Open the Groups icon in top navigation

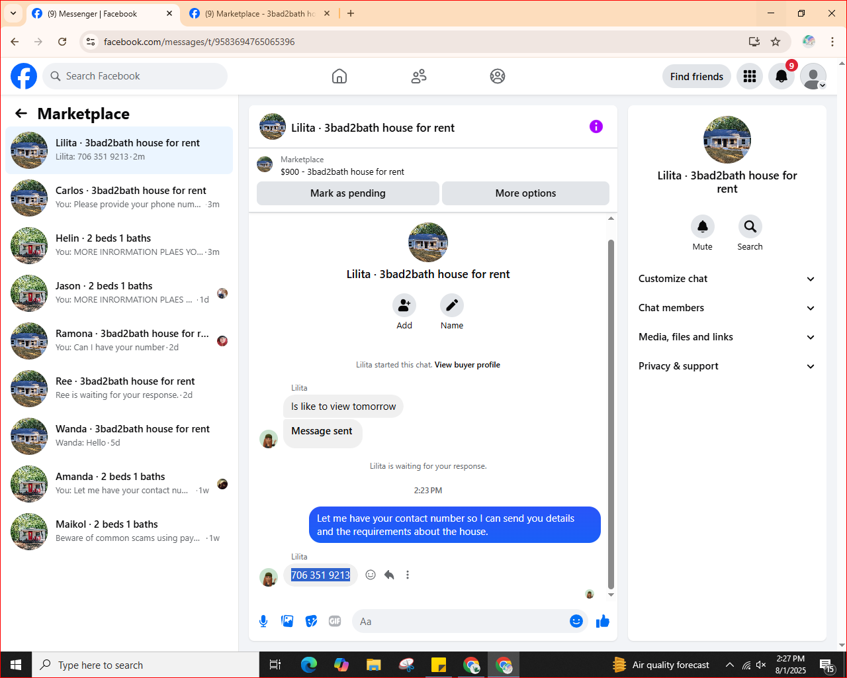498,76
